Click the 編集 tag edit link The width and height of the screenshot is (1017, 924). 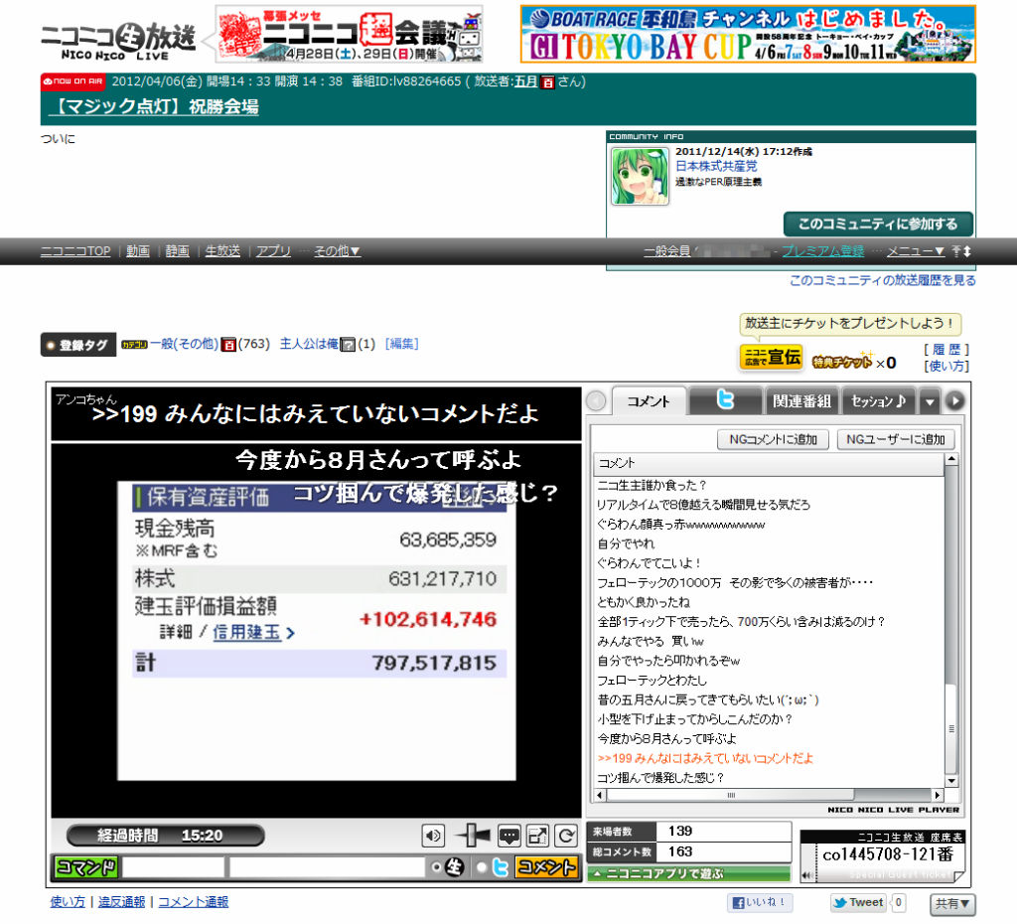point(402,344)
